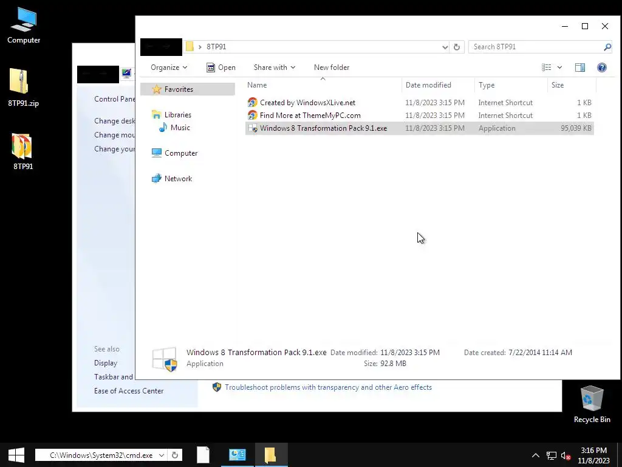Click the details pane application icon
The height and width of the screenshot is (467, 622).
point(165,359)
